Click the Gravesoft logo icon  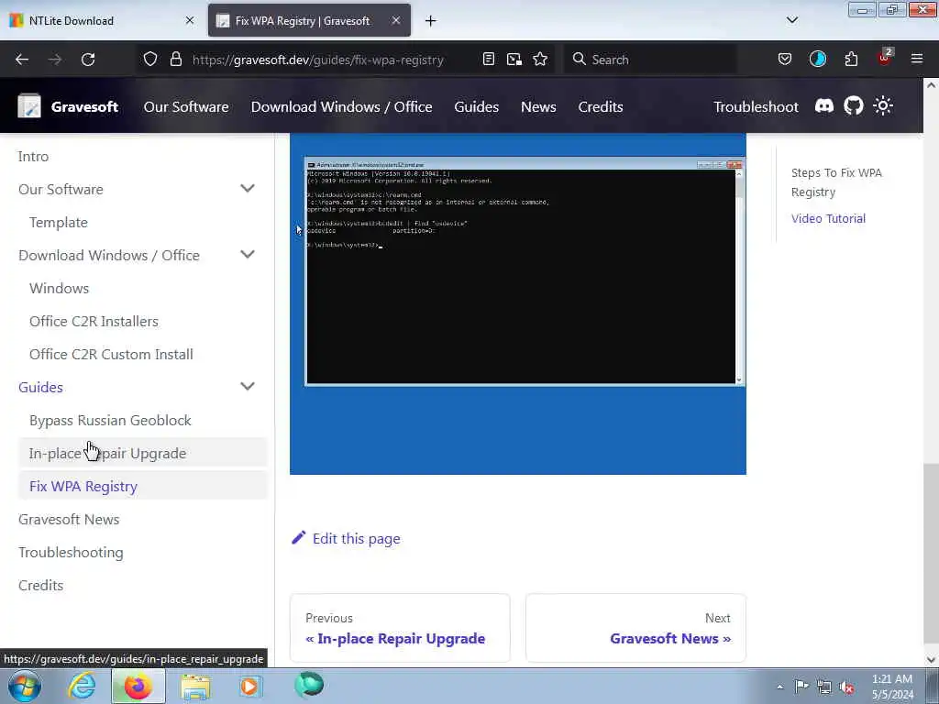point(29,106)
